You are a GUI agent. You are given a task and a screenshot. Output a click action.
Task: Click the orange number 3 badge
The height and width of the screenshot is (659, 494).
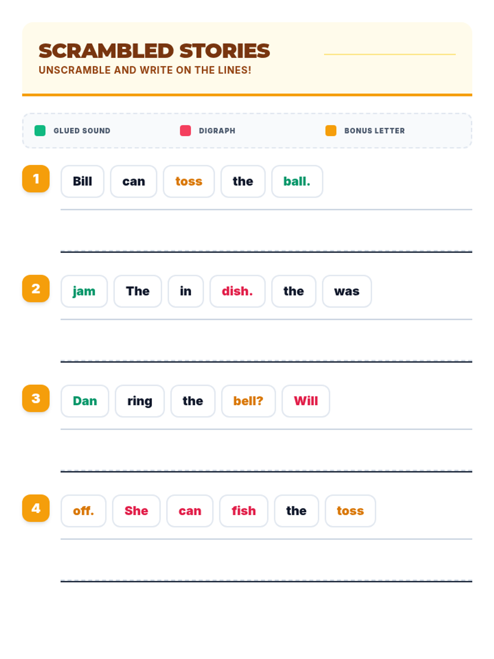(36, 398)
